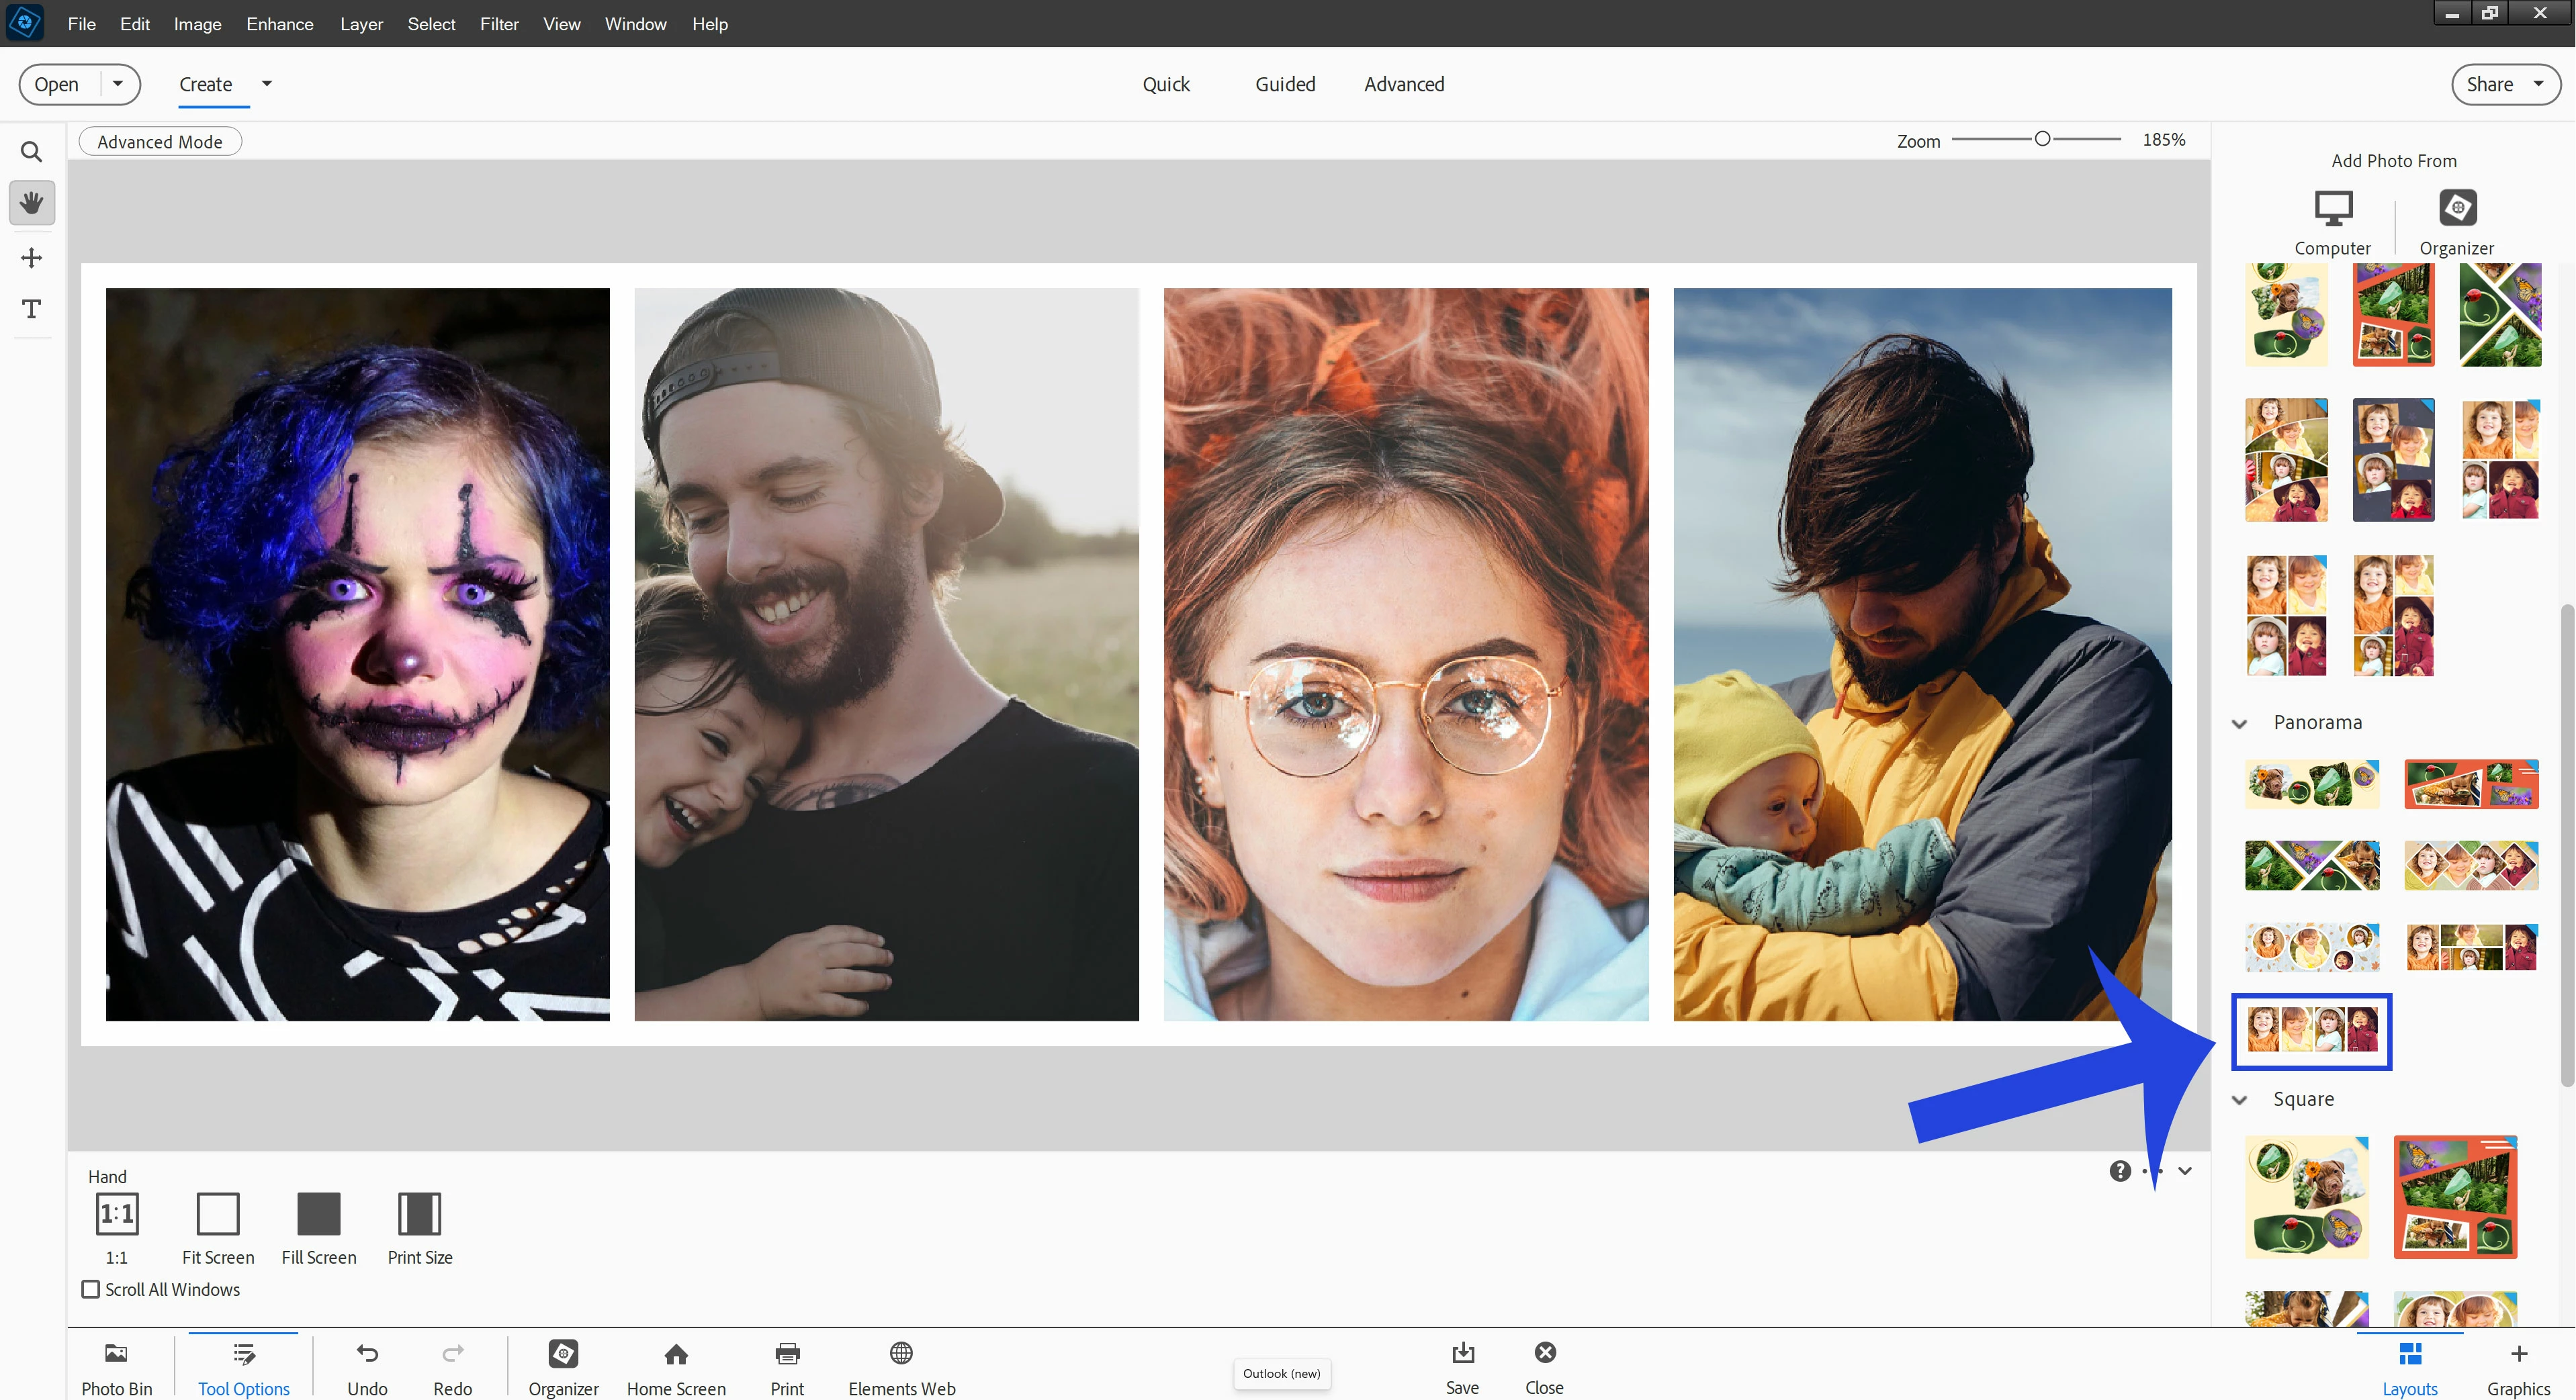Set view to 1:1 zoom
The image size is (2576, 1400).
click(x=117, y=1228)
